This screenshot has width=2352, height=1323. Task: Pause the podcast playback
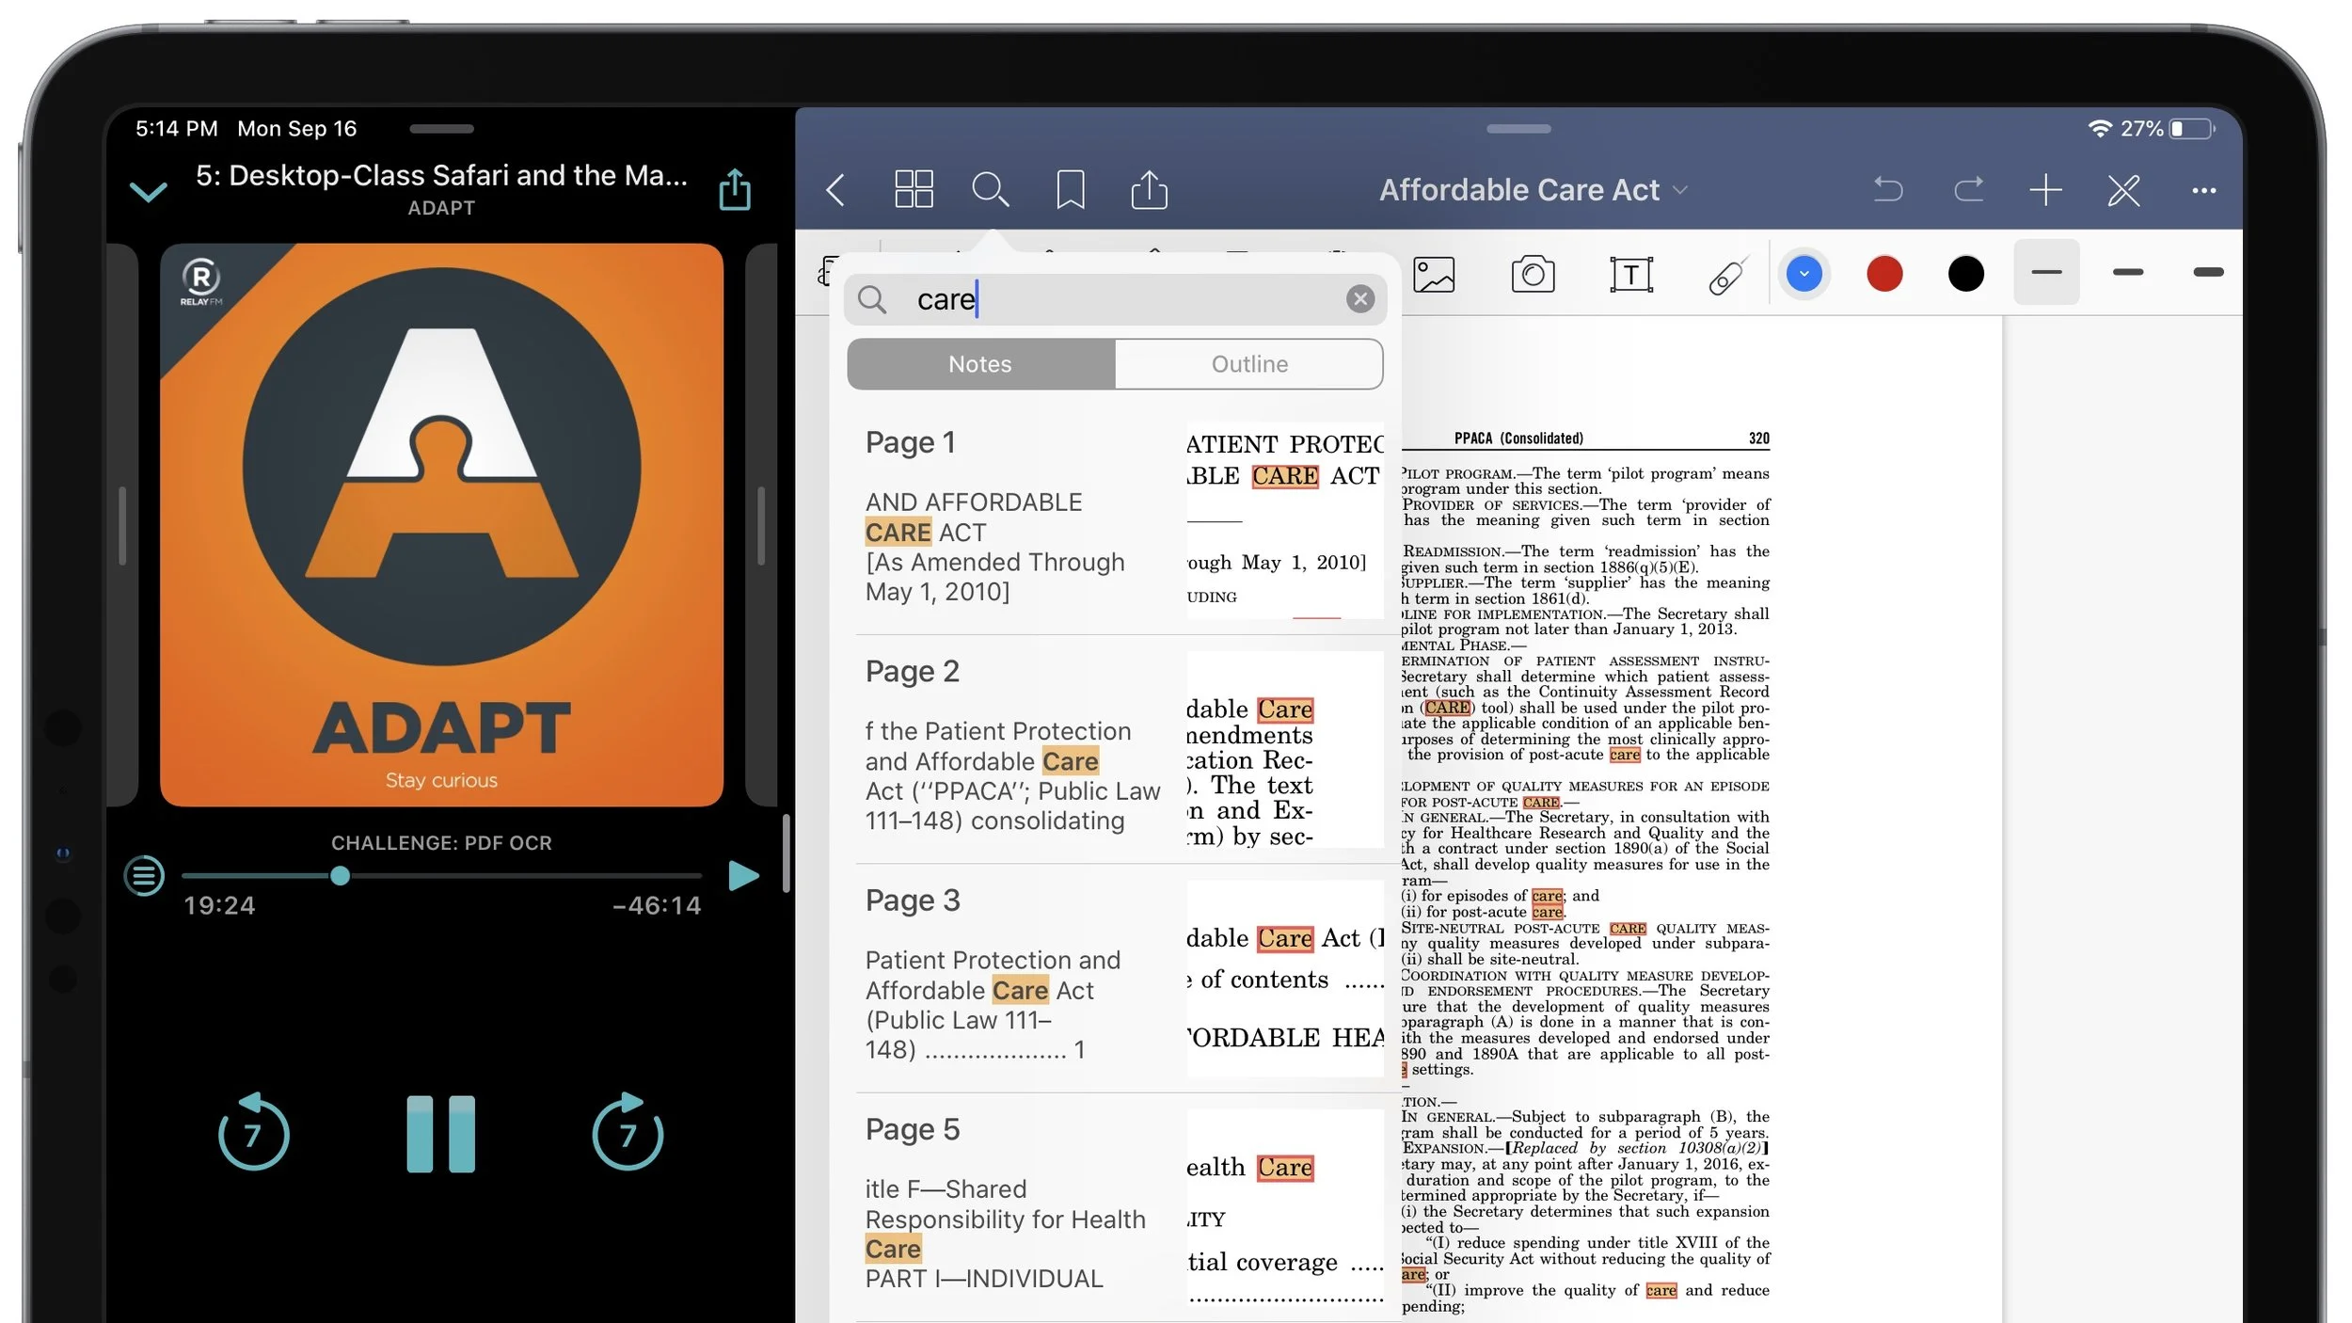click(440, 1133)
